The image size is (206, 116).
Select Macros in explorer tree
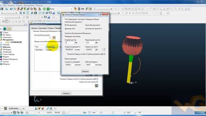(x=6, y=64)
